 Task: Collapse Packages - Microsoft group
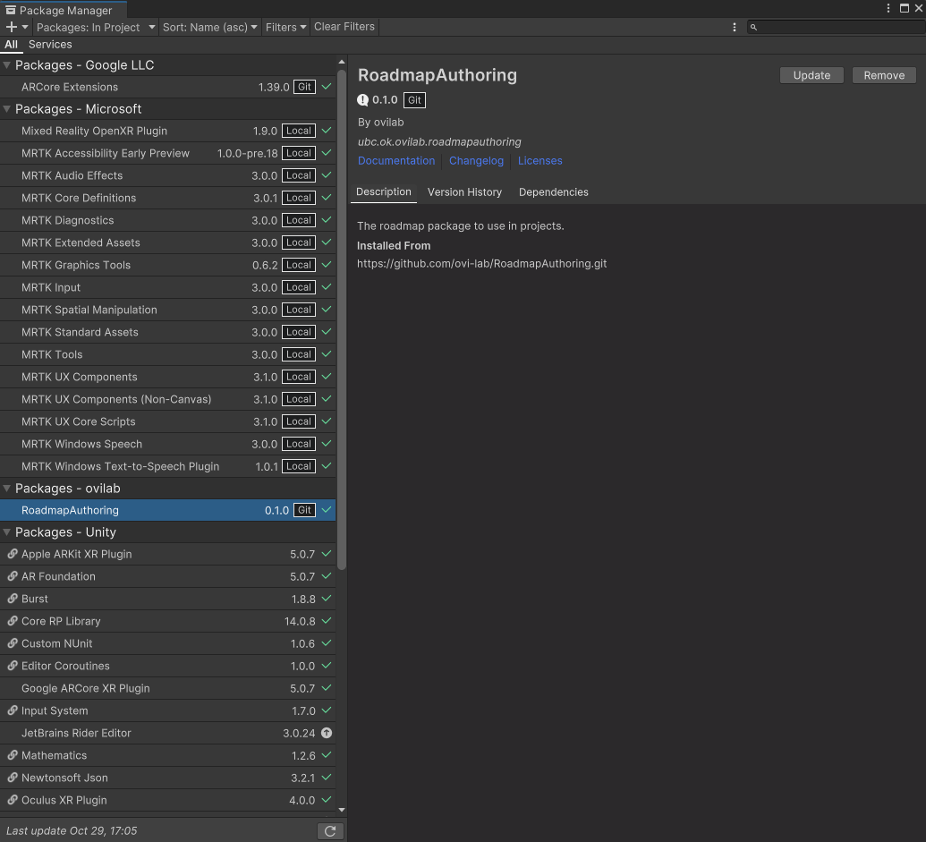[7, 109]
